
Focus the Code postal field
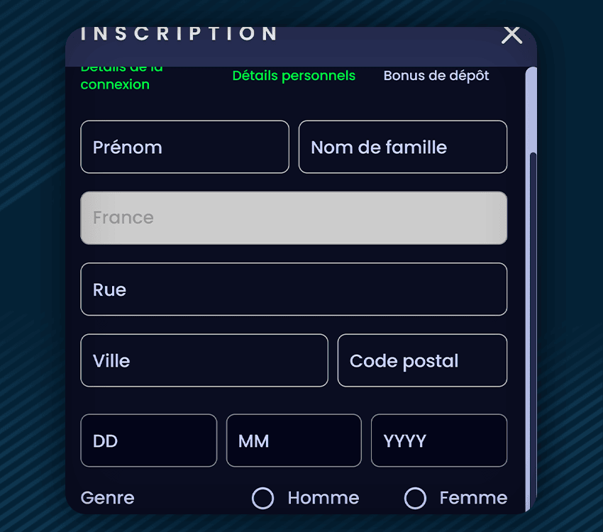[422, 360]
